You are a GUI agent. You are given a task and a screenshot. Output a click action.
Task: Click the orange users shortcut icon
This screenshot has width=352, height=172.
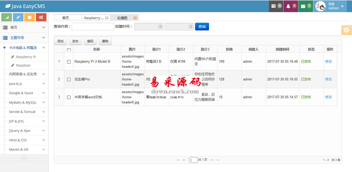tap(30, 17)
